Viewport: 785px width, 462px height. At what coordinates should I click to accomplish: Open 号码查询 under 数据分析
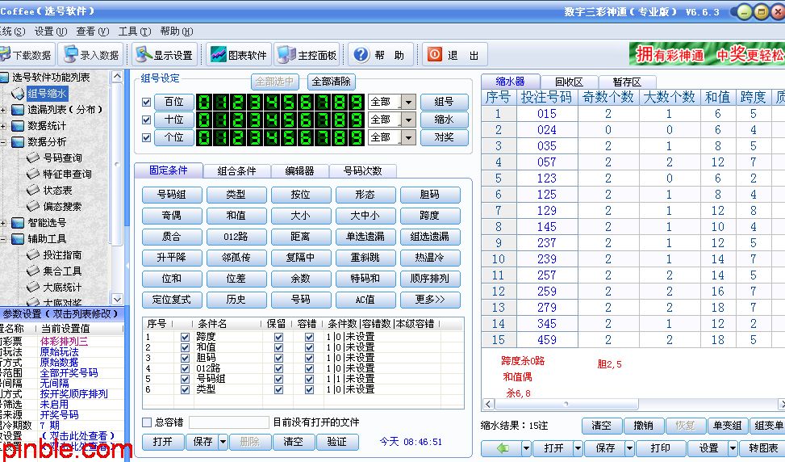[62, 157]
